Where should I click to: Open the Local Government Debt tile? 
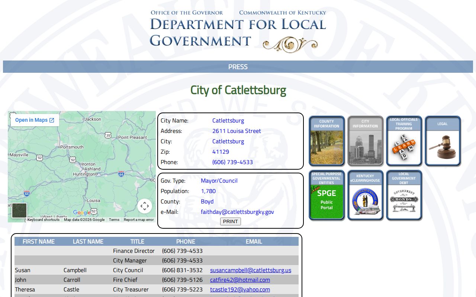tap(404, 195)
